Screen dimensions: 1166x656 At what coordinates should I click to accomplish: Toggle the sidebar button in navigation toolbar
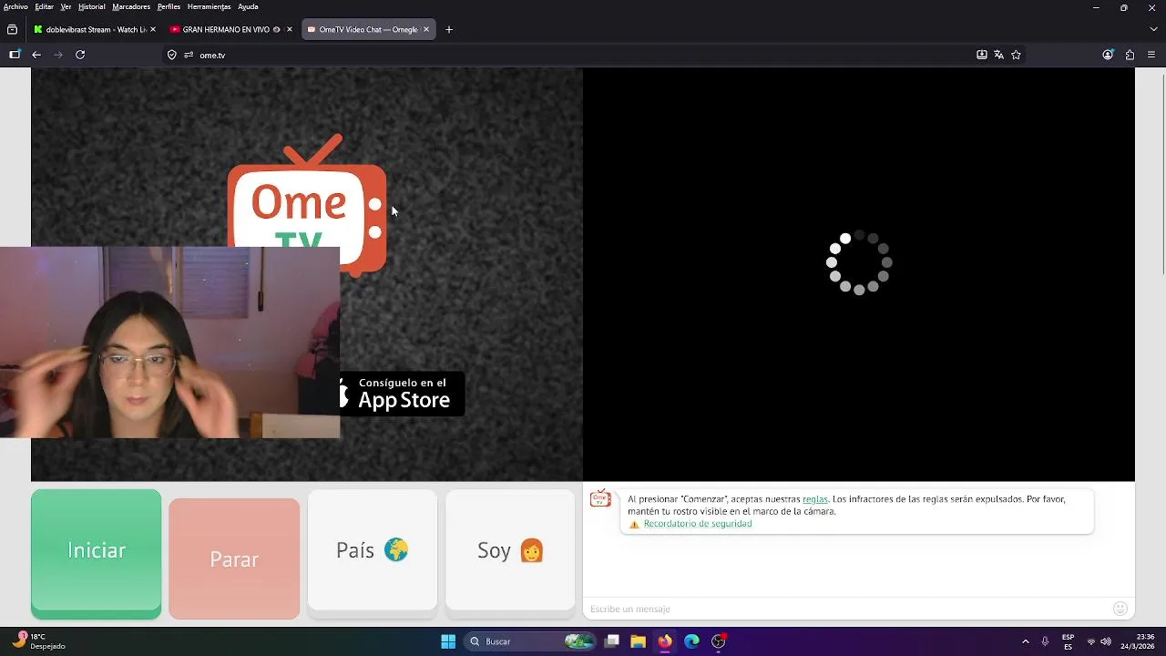click(15, 55)
